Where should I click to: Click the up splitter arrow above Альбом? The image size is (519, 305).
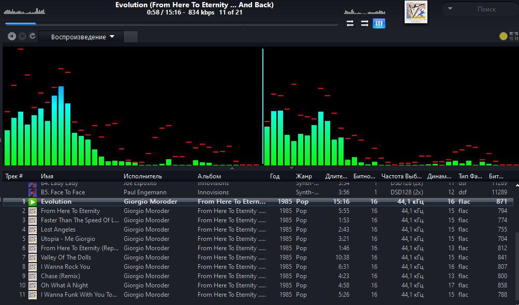[x=232, y=168]
